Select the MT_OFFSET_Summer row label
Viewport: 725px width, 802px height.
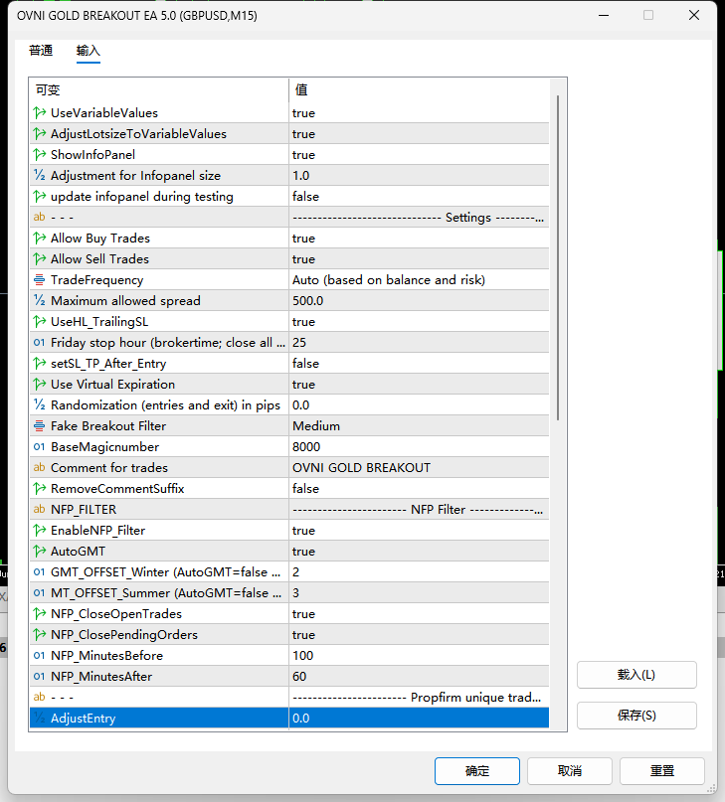pyautogui.click(x=166, y=593)
